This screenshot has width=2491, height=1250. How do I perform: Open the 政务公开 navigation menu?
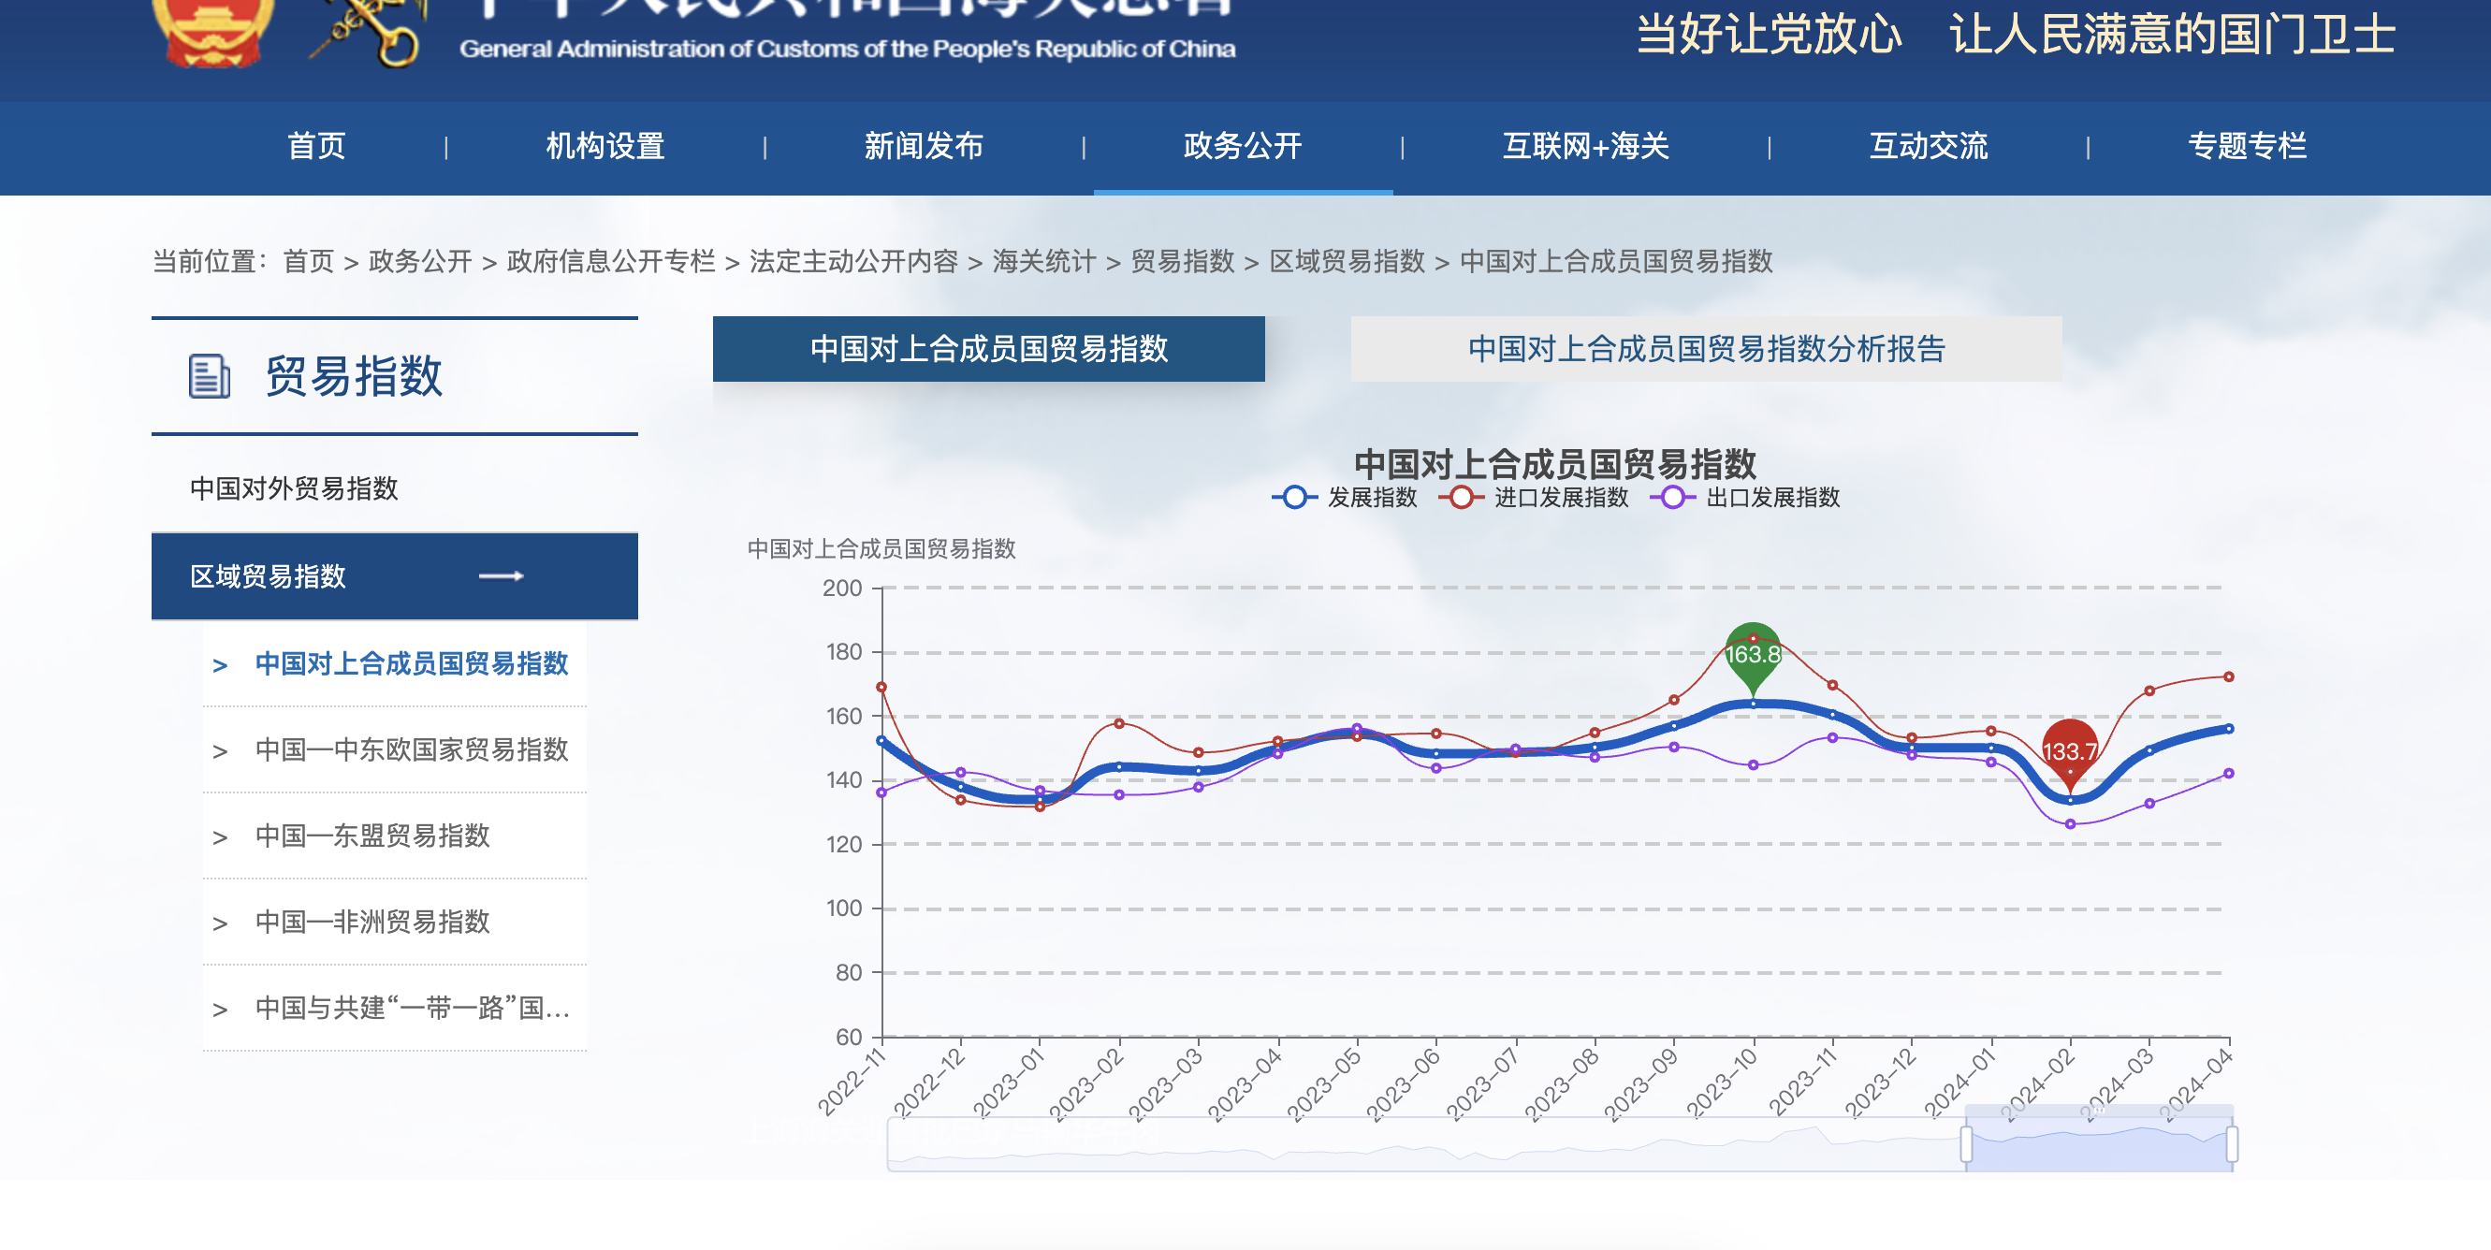pos(1243,146)
